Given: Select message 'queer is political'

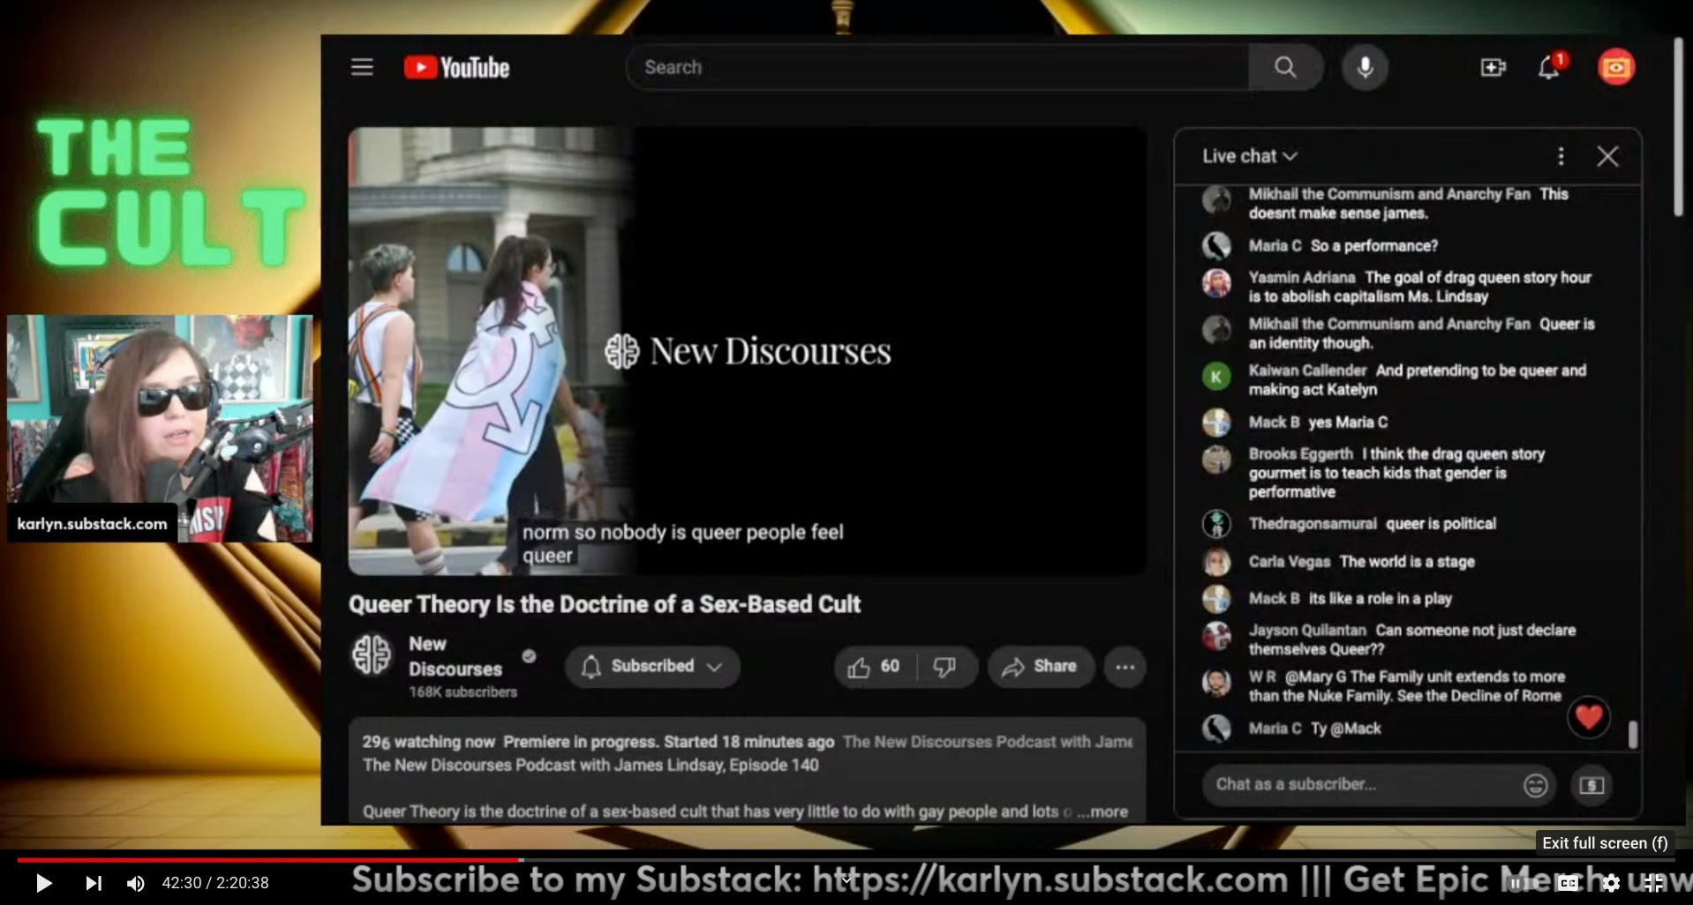Looking at the screenshot, I should 1441,524.
